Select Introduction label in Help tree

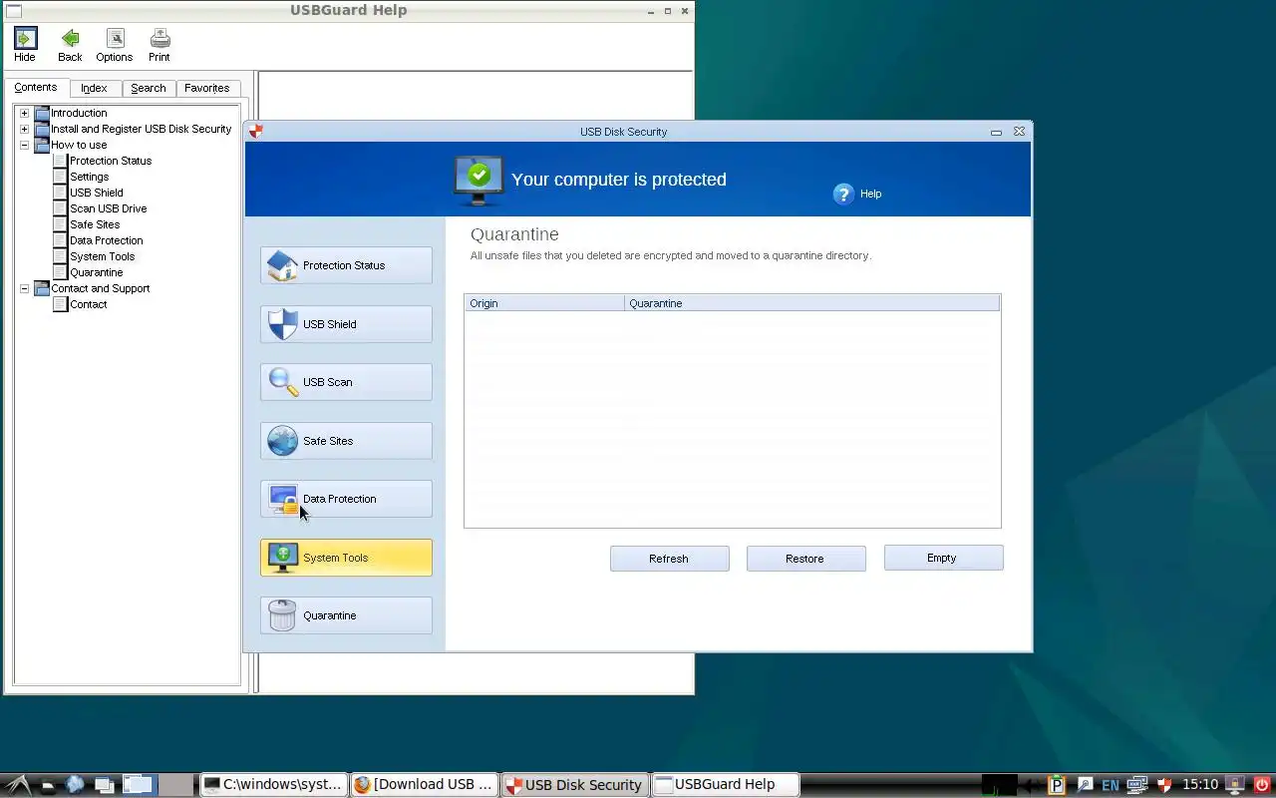(x=79, y=113)
